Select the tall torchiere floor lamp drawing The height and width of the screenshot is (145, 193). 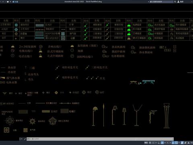[166, 116]
